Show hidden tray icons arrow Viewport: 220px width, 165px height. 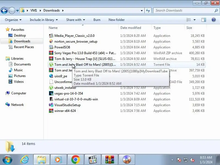click(172, 160)
